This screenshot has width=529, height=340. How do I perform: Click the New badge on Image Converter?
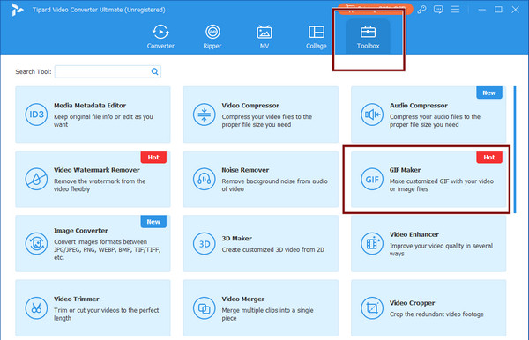[153, 222]
